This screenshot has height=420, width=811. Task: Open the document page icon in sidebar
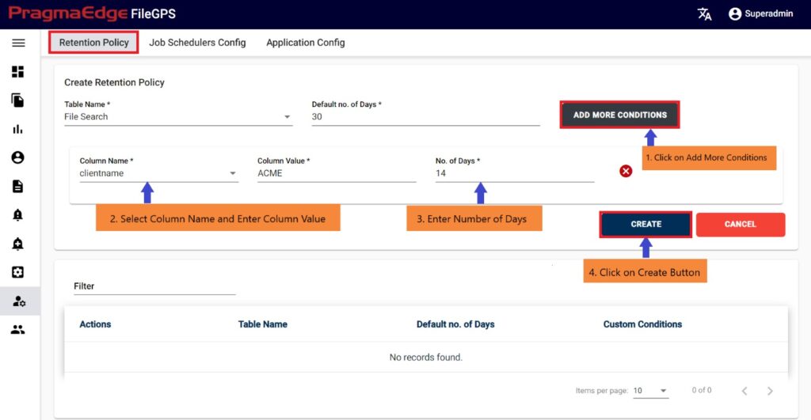coord(18,187)
